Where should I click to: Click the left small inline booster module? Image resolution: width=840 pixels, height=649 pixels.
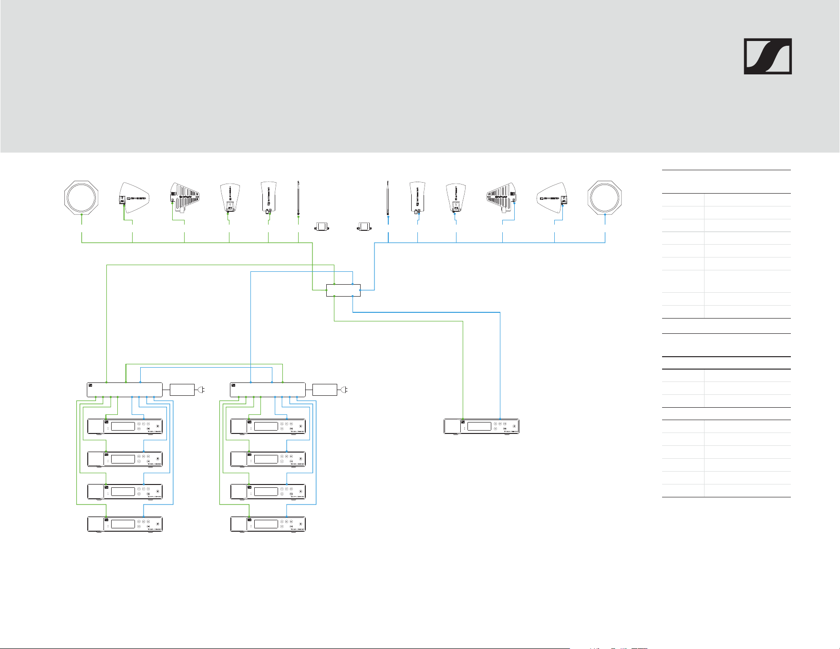(x=324, y=227)
